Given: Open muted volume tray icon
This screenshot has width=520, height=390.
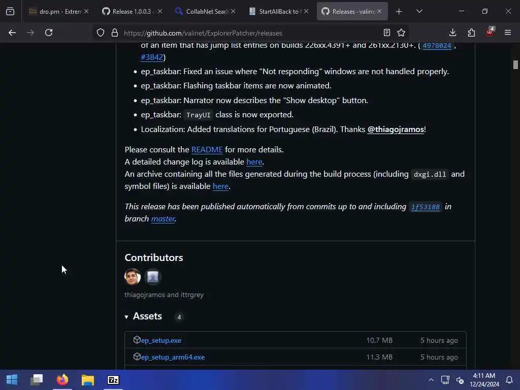Looking at the screenshot, I should point(460,380).
